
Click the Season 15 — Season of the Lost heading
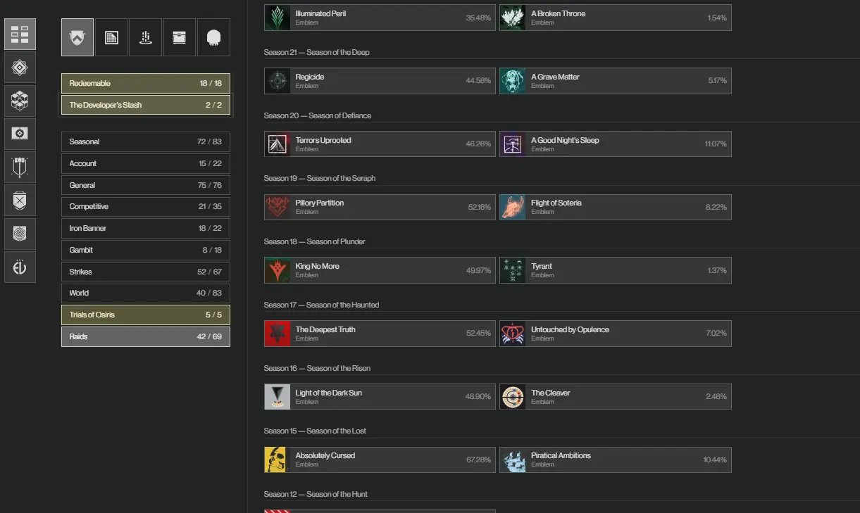coord(315,431)
